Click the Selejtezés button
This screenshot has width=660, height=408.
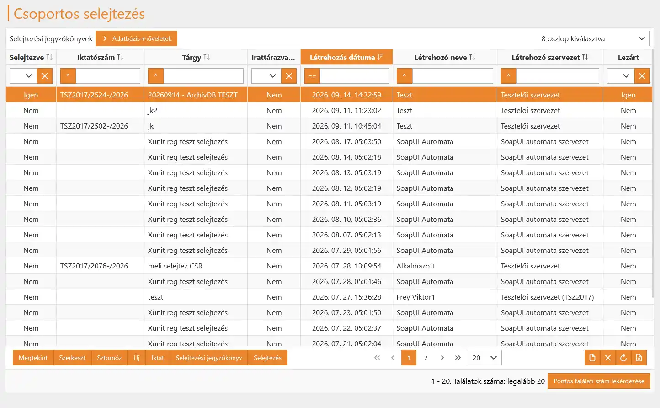267,358
